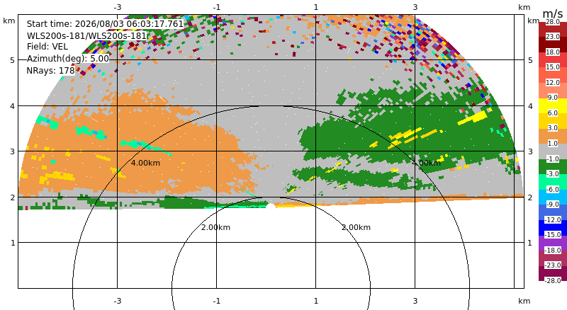Click the yellow streak near 4 km right
The width and height of the screenshot is (567, 310).
coord(473,117)
